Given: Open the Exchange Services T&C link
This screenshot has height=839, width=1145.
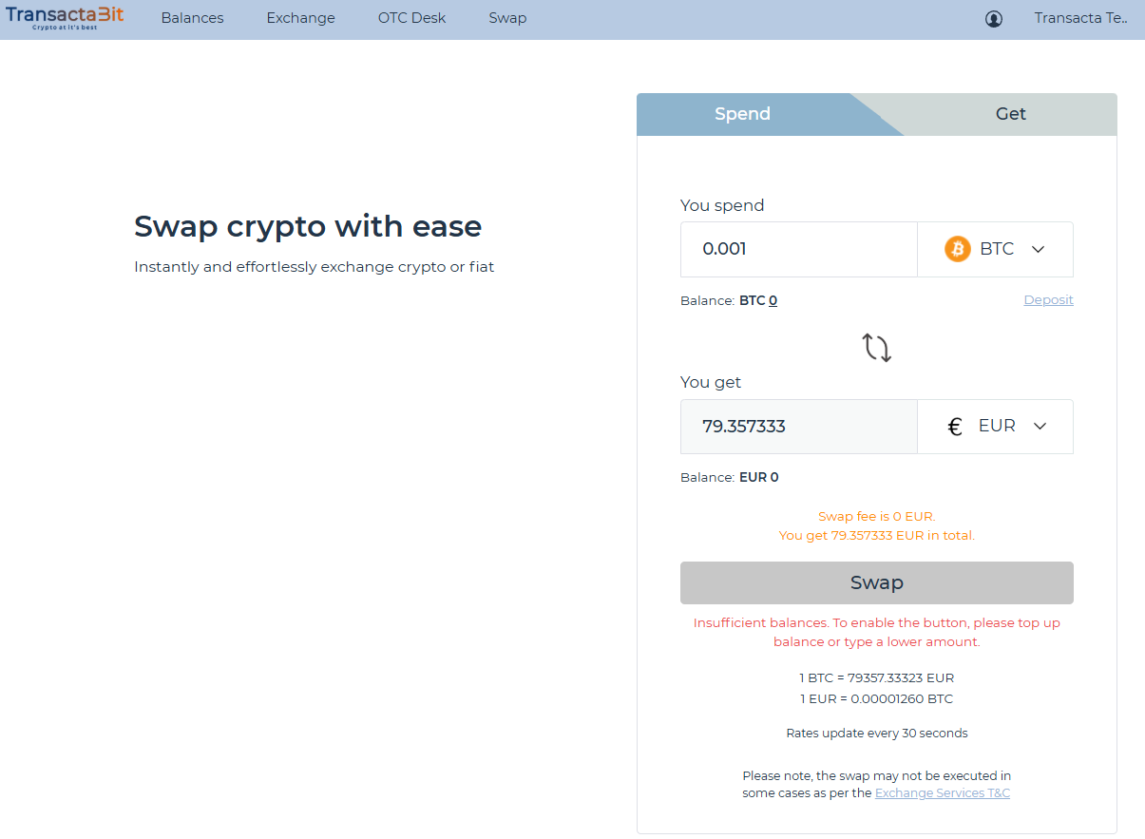Looking at the screenshot, I should tap(942, 792).
